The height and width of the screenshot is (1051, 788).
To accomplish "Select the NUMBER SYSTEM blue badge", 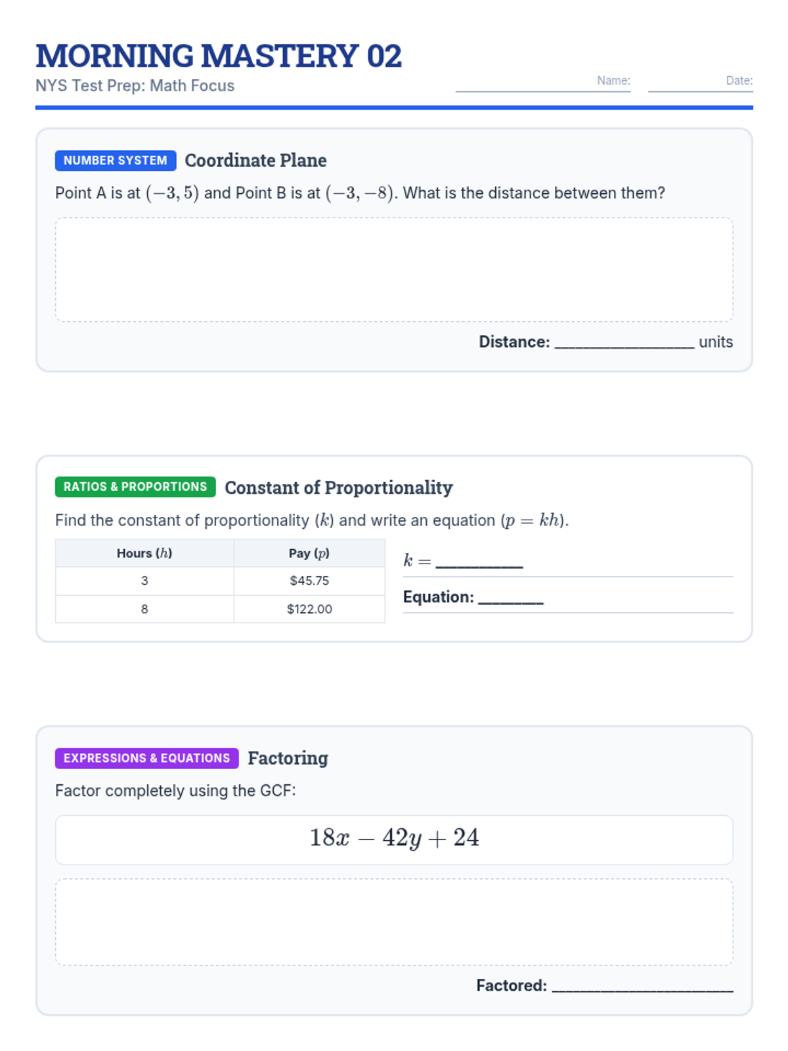I will coord(116,160).
